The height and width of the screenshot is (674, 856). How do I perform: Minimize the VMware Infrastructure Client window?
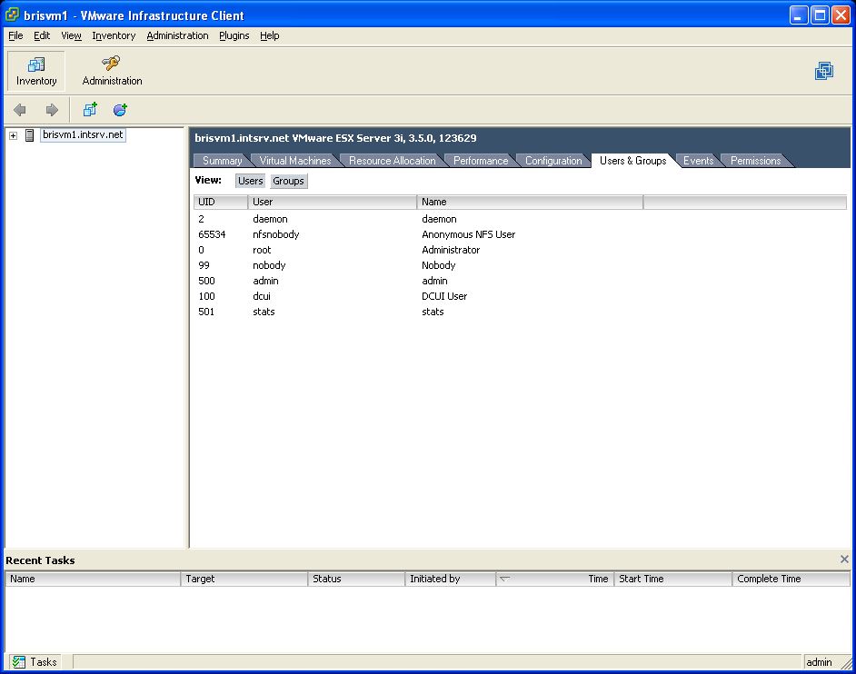click(798, 15)
